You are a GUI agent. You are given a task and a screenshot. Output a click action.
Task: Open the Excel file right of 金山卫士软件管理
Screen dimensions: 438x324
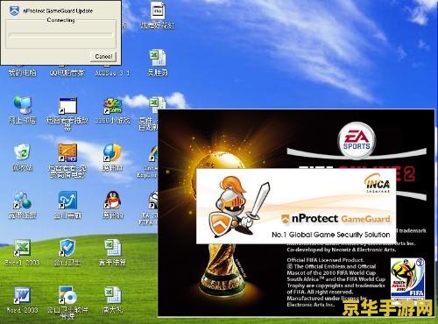tap(113, 295)
